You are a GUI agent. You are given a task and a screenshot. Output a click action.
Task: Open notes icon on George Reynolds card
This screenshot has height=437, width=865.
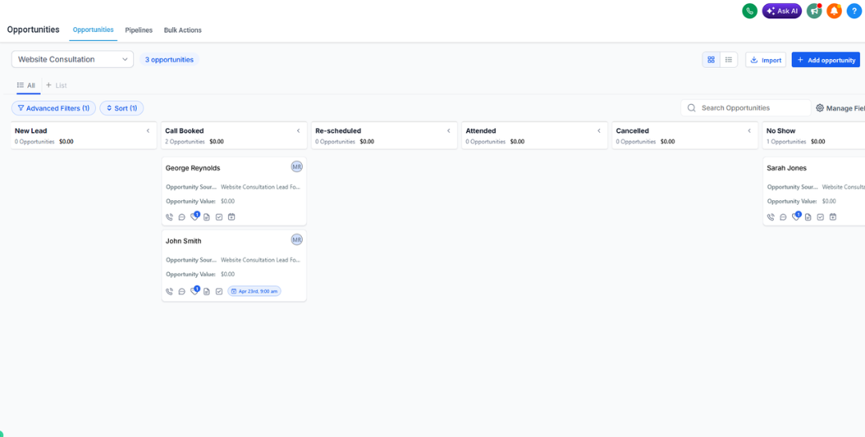[207, 217]
